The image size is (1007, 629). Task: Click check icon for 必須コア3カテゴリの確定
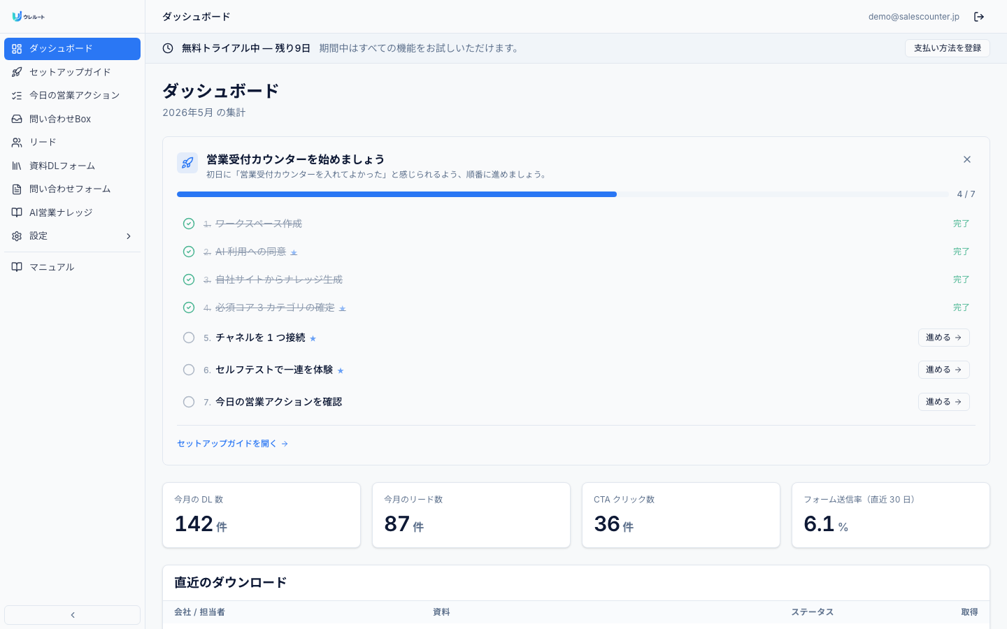[189, 308]
